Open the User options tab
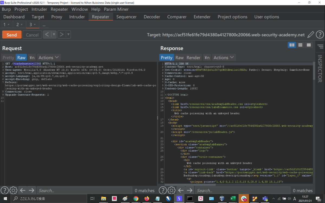This screenshot has width=325, height=203. pos(266,17)
